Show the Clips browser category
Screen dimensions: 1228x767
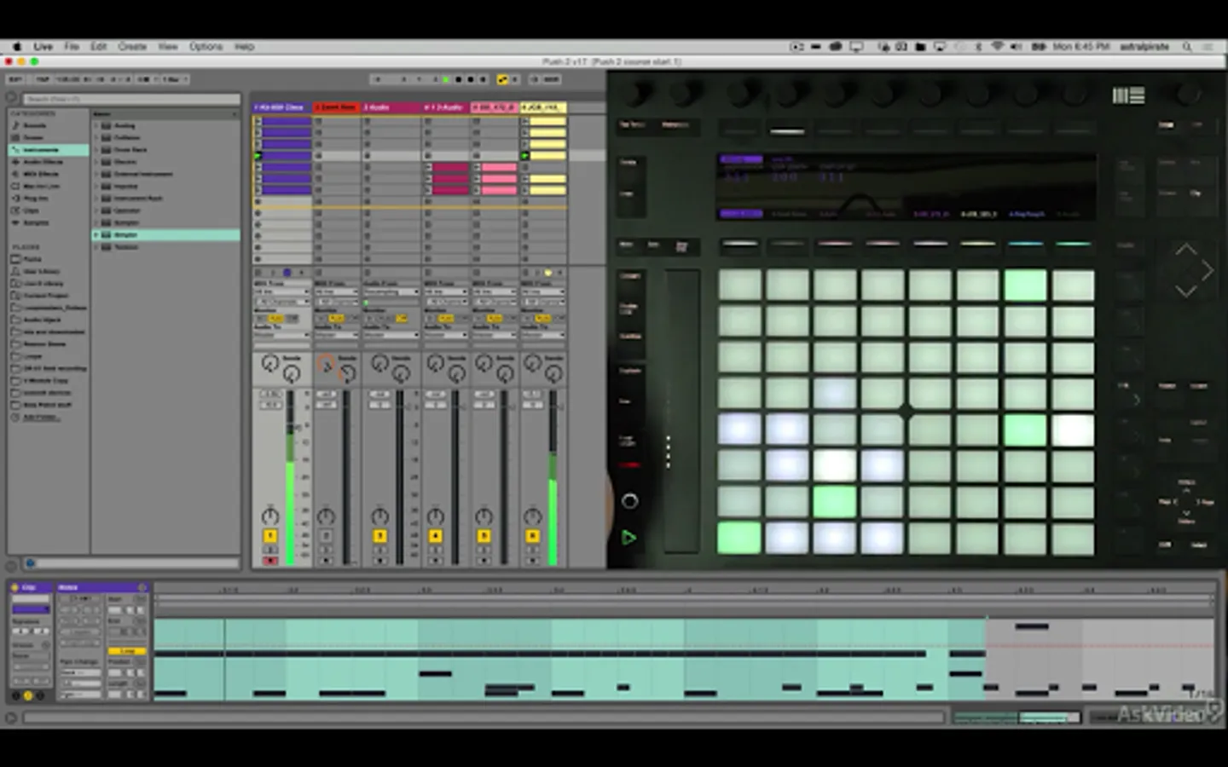[x=32, y=210]
